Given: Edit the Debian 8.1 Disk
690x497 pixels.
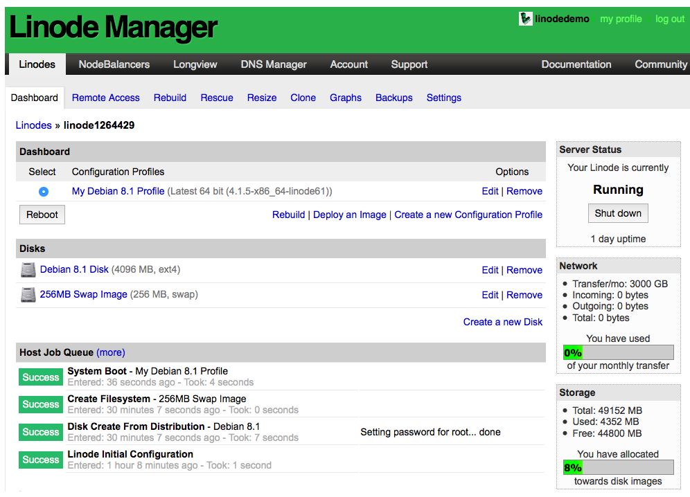Looking at the screenshot, I should click(x=490, y=270).
